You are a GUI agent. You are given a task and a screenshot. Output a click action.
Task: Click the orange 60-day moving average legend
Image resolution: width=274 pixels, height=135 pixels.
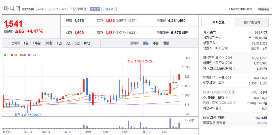point(22,55)
